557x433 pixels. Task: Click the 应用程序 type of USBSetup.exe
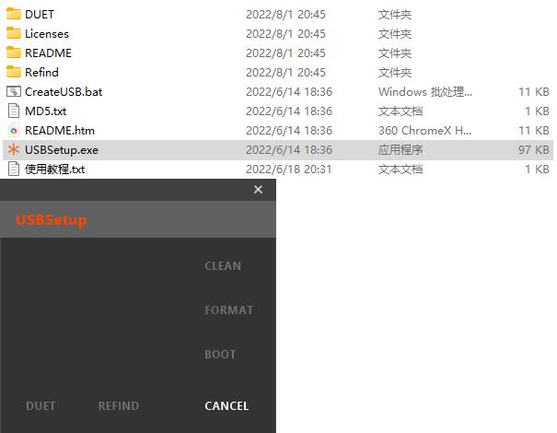pos(400,149)
